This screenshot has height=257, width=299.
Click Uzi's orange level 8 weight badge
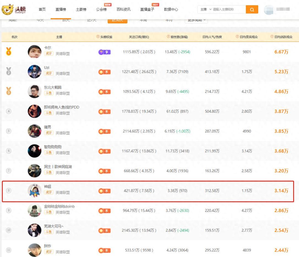coord(104,72)
